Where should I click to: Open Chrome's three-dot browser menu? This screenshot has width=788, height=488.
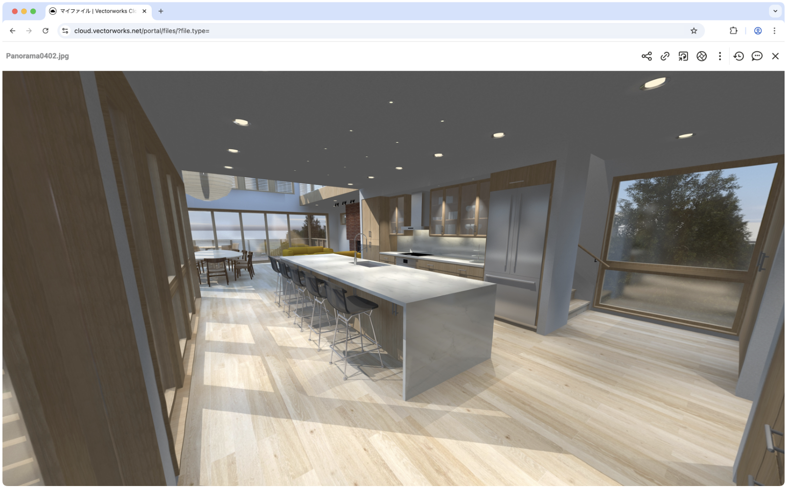click(x=774, y=31)
